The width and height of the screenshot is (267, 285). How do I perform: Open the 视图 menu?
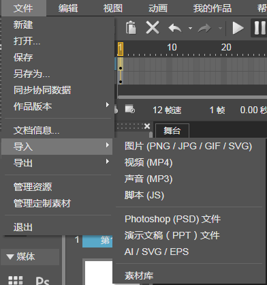[x=113, y=8]
